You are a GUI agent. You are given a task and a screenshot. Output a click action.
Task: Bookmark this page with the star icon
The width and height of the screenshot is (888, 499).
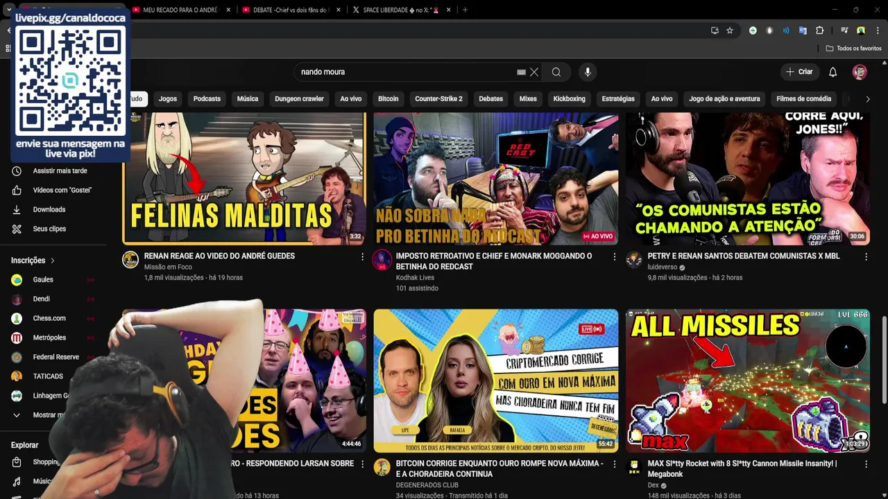730,30
